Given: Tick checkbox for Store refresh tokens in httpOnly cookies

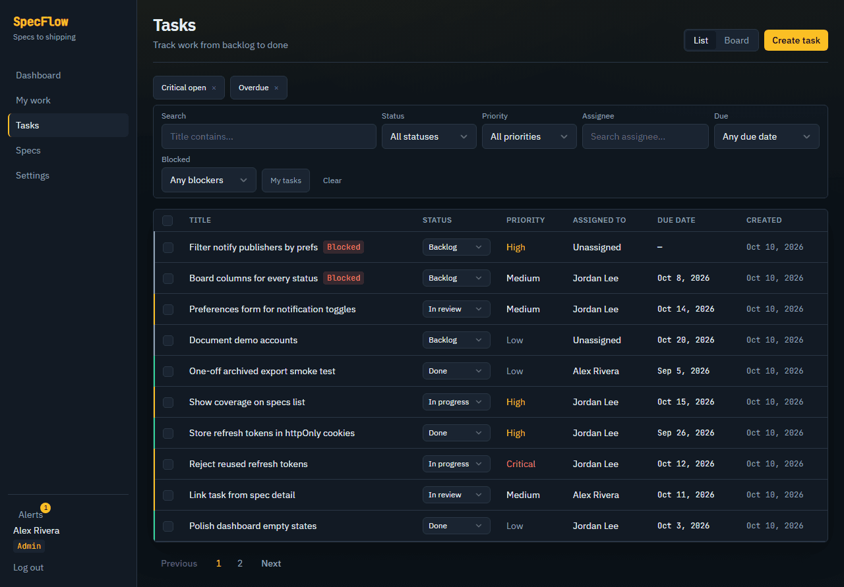Looking at the screenshot, I should click(x=168, y=433).
